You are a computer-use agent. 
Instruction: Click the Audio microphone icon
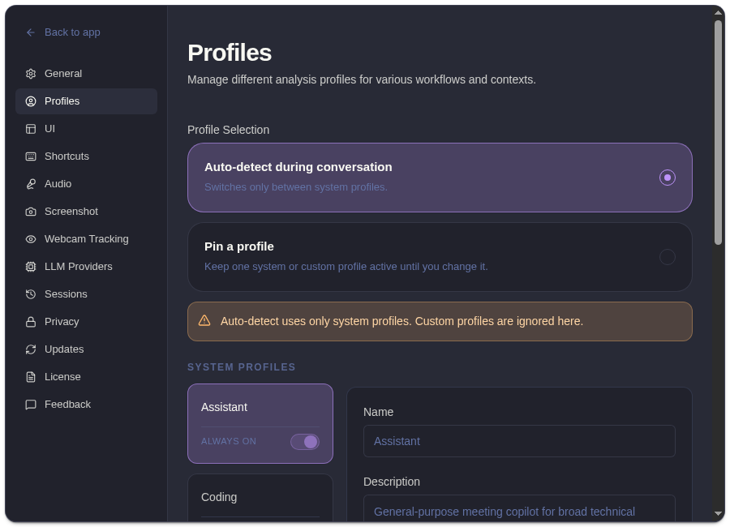click(31, 184)
